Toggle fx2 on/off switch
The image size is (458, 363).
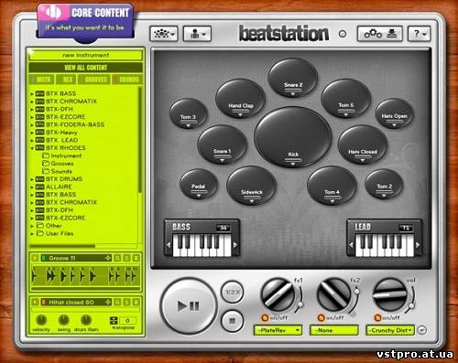click(321, 318)
